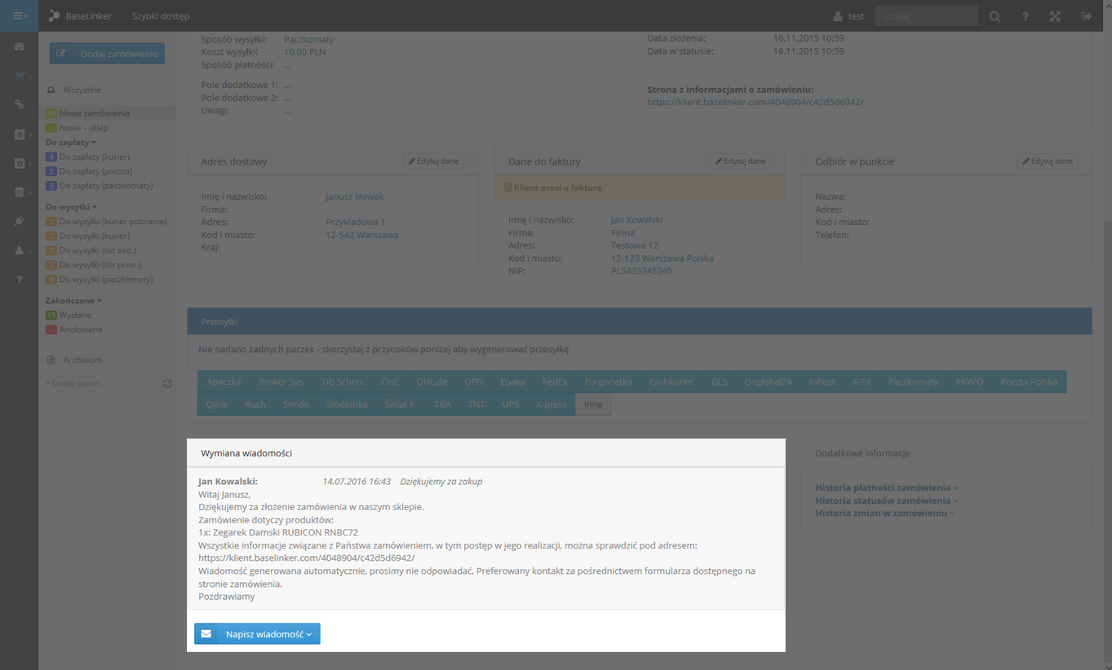Screen dimensions: 1112x670
Task: Focus the szukaj search field
Action: coord(926,16)
